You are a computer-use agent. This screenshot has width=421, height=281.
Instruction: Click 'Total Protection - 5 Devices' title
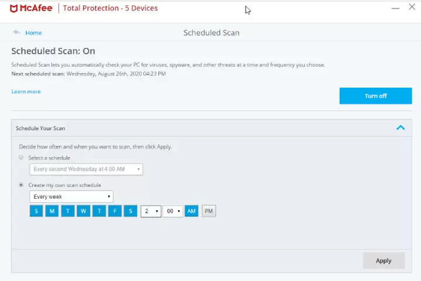click(x=111, y=8)
